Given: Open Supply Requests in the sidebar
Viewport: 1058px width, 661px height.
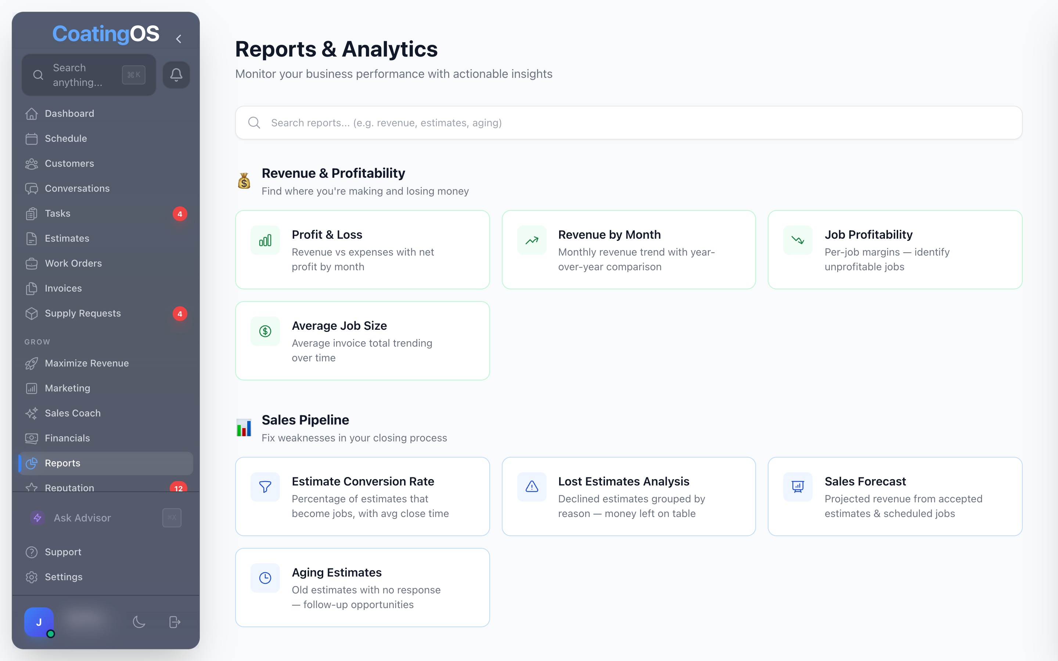Looking at the screenshot, I should point(105,314).
